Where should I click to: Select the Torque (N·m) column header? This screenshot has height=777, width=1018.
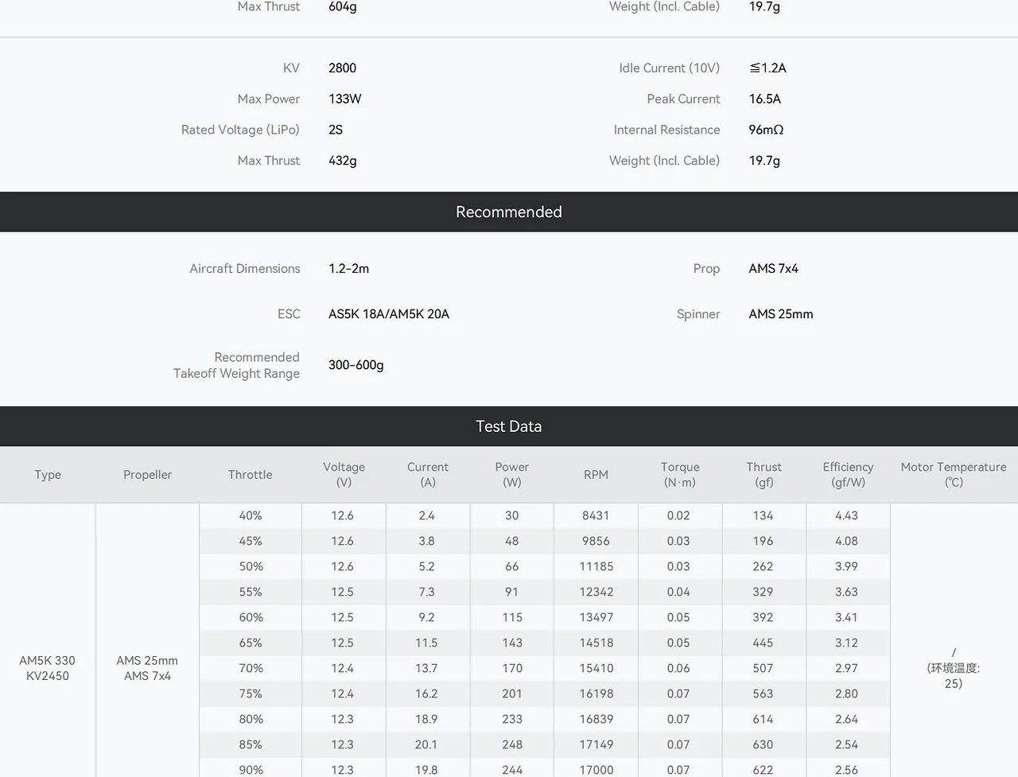pyautogui.click(x=680, y=475)
